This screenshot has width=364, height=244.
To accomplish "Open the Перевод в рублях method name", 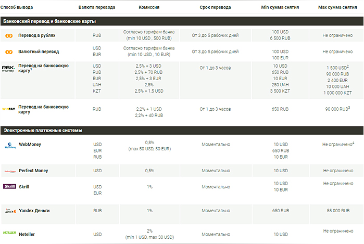I will (37, 35).
